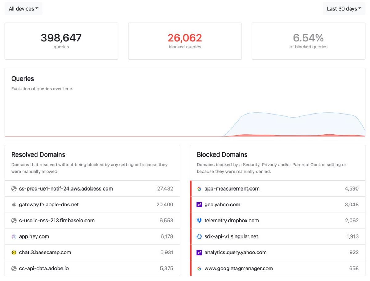Click the Yahoo icon beside geo.yahoo.com
Image resolution: width=370 pixels, height=281 pixels.
click(x=199, y=205)
